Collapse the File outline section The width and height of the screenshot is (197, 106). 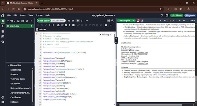click(8, 65)
